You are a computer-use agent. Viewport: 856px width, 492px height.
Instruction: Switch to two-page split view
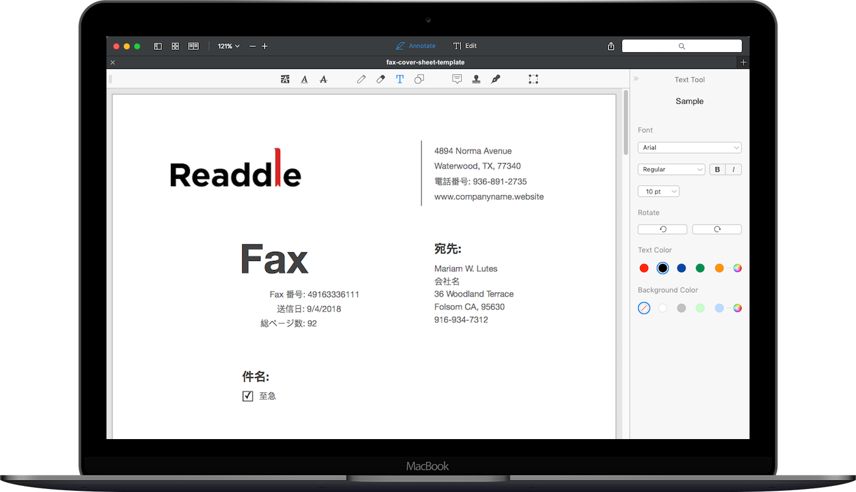[193, 46]
